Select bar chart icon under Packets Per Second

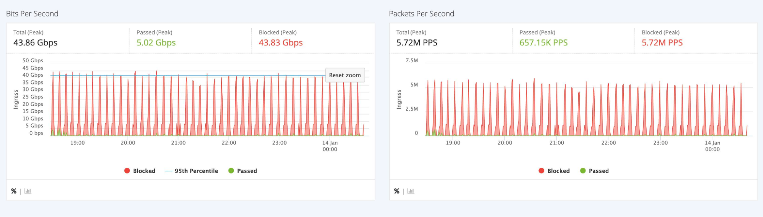point(411,191)
